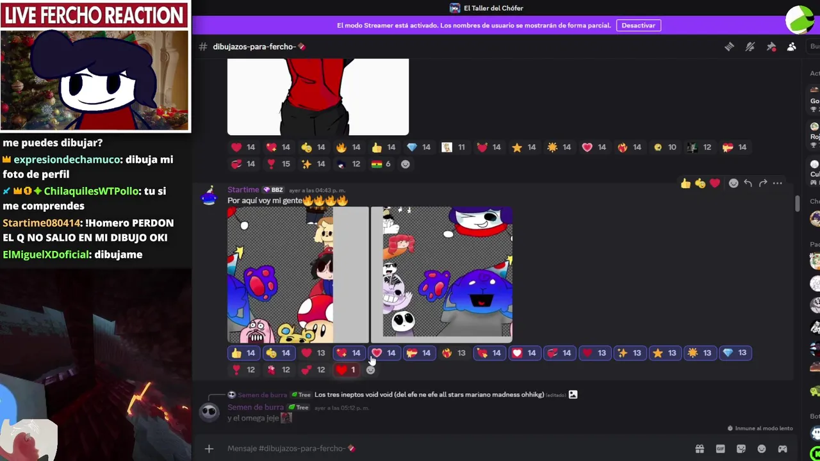
Task: Toggle the sun 13 reaction
Action: [x=699, y=353]
